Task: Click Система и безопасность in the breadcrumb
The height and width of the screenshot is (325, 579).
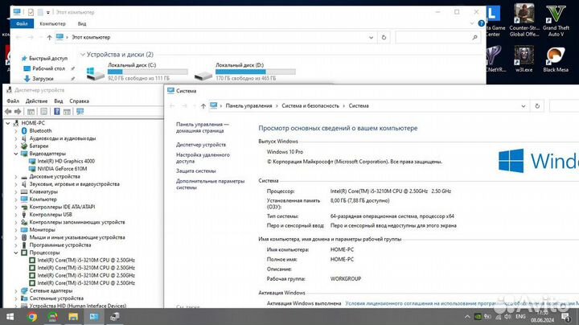Action: click(310, 106)
